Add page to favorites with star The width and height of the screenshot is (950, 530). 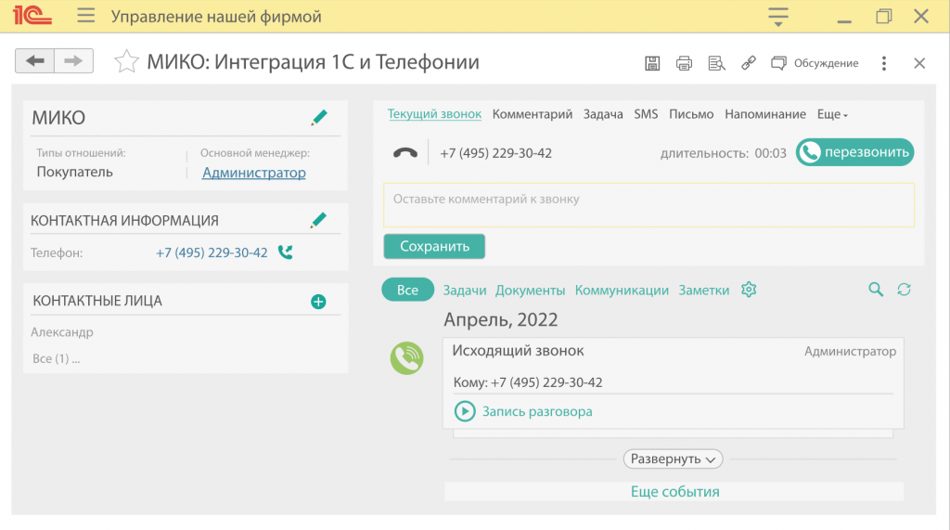click(126, 62)
